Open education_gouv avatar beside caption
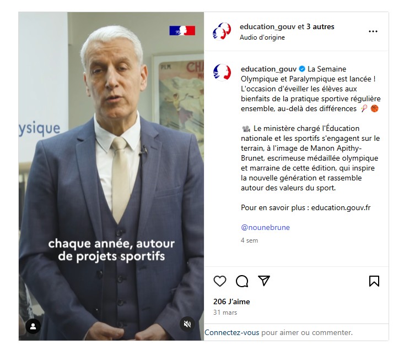Viewport: 404px width, 351px height. (x=222, y=73)
